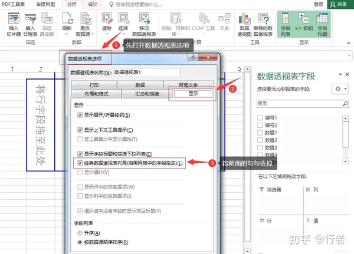Switch to the 可选文字 (Alt Text) dialog tab
This screenshot has height=254, width=354.
188,85
